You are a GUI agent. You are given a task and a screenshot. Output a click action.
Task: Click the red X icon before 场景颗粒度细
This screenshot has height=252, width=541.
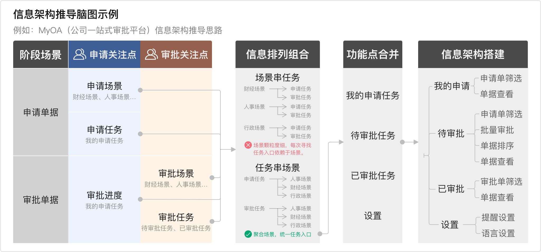pos(248,145)
